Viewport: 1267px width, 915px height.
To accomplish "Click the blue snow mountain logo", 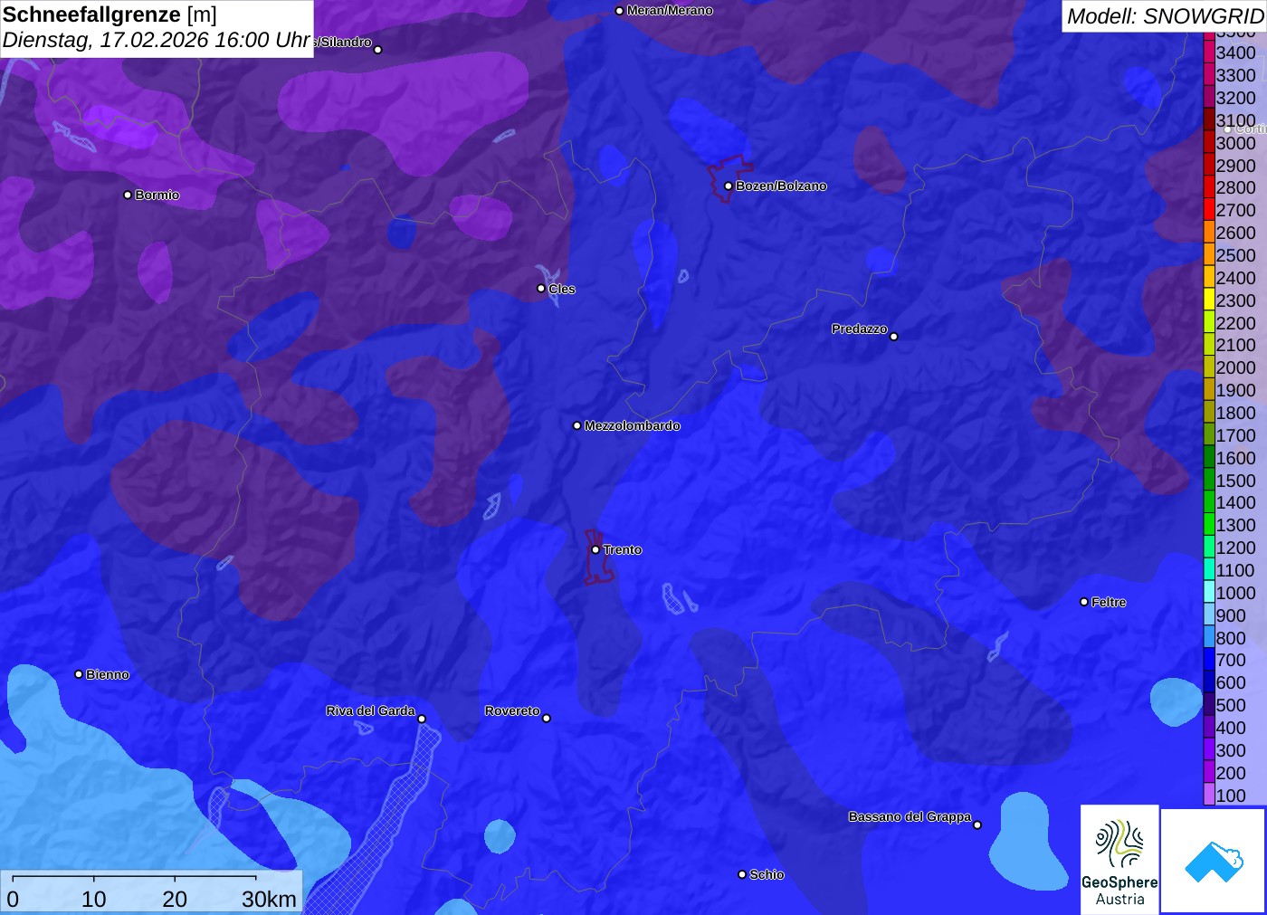I will tap(1213, 861).
